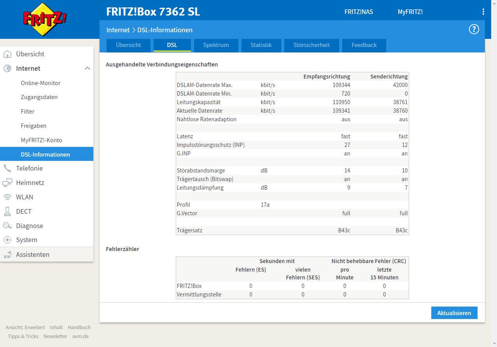Click the Übersicht house icon in sidebar
This screenshot has width=497, height=347.
[7, 54]
